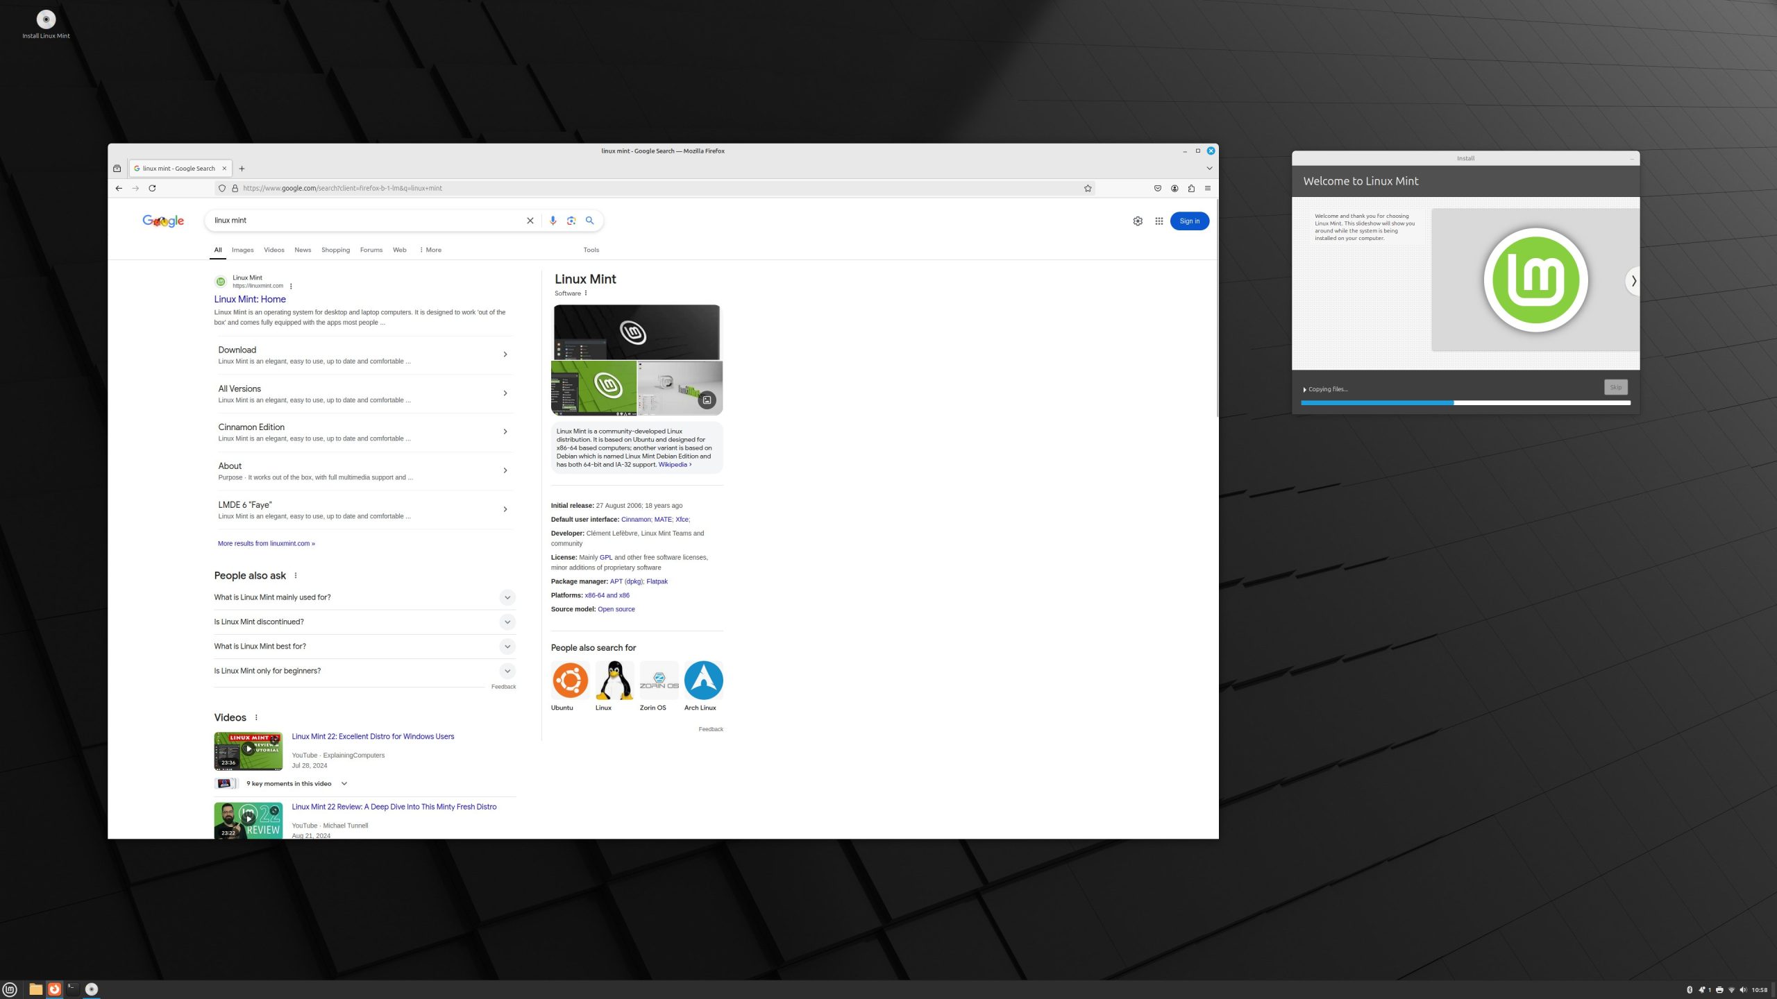Open the Firefox account icon in toolbar
Image resolution: width=1777 pixels, height=999 pixels.
[1174, 188]
